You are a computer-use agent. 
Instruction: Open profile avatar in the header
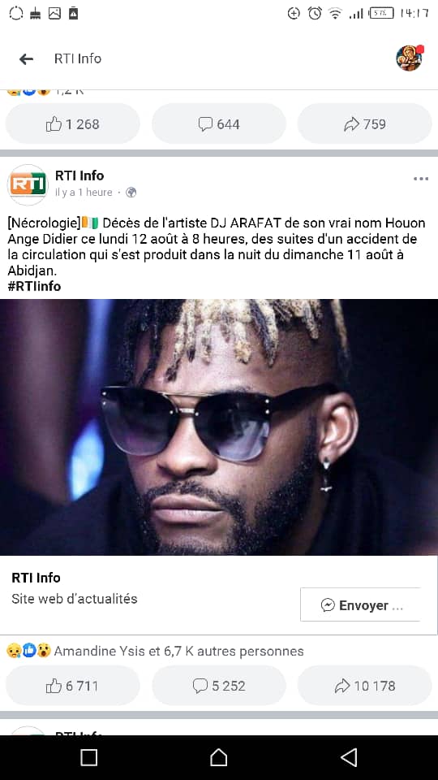click(x=410, y=58)
